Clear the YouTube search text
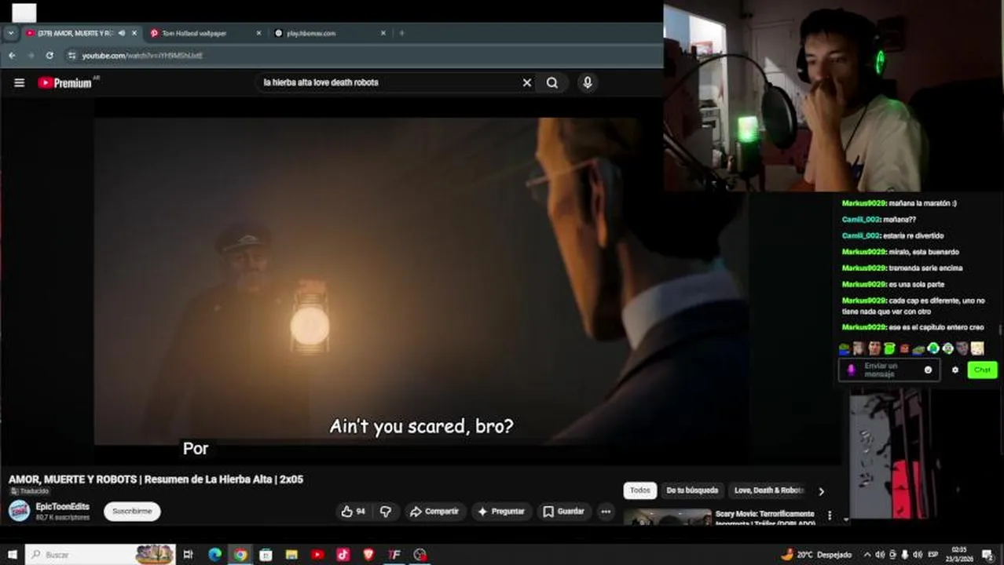Viewport: 1004px width, 565px height. 527,82
